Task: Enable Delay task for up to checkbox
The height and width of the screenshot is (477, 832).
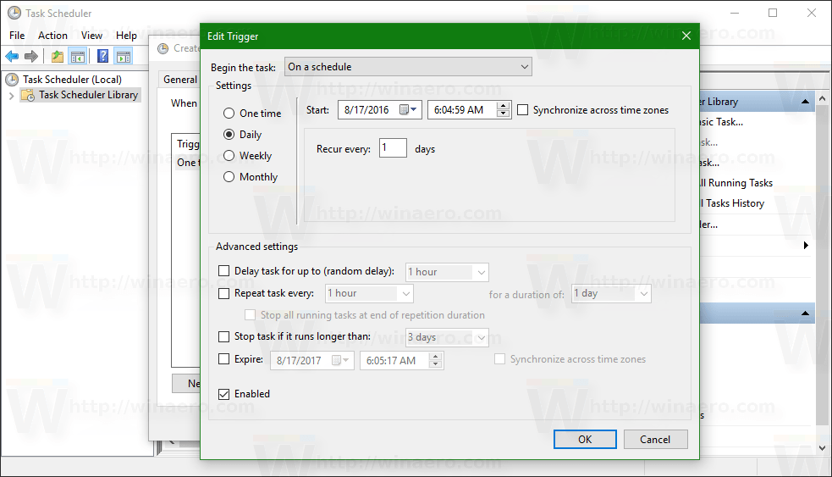Action: [224, 271]
